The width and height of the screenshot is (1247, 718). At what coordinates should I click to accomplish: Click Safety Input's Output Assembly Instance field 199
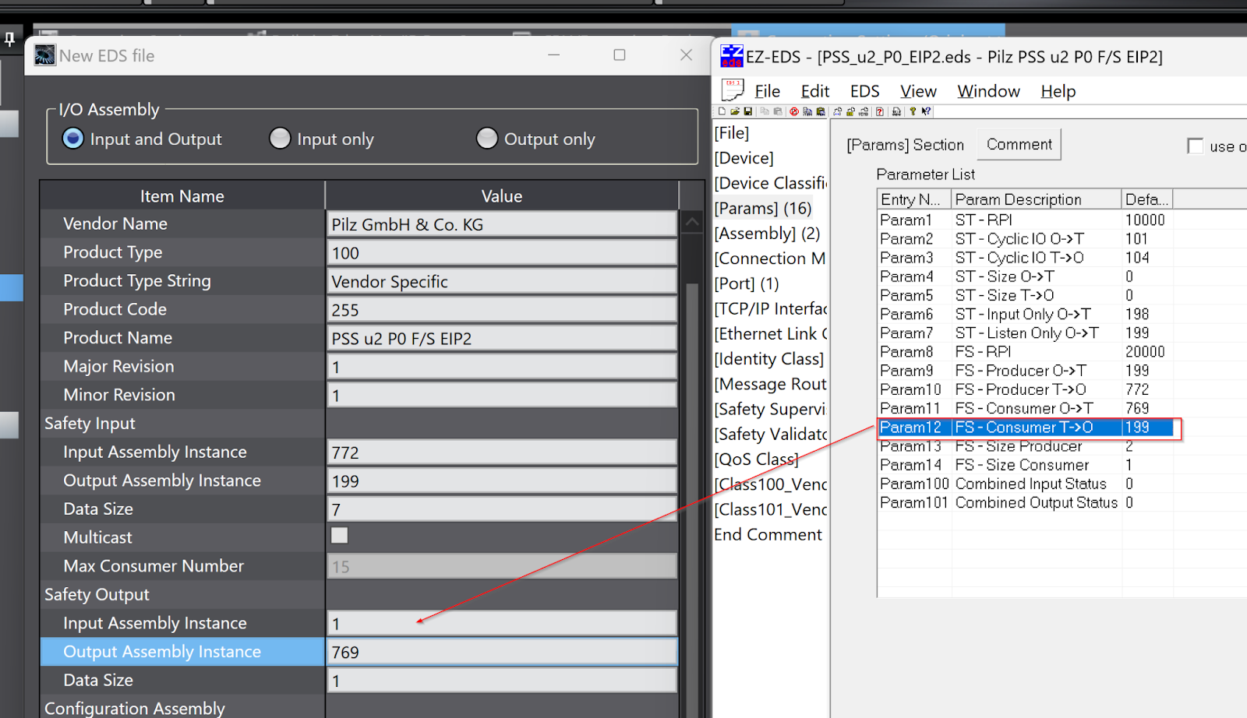click(502, 481)
